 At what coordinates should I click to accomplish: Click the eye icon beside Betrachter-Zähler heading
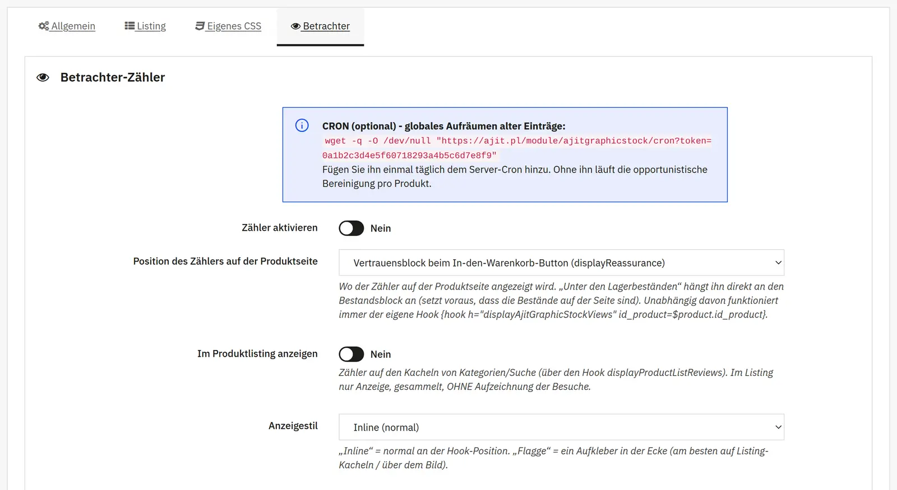click(x=43, y=77)
